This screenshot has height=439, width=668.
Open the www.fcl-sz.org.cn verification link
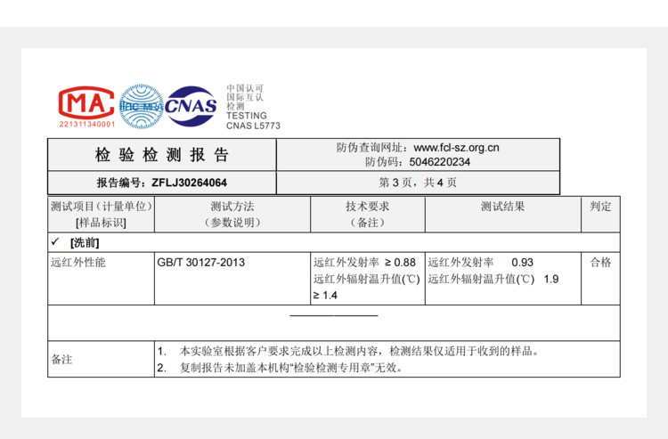[456, 148]
